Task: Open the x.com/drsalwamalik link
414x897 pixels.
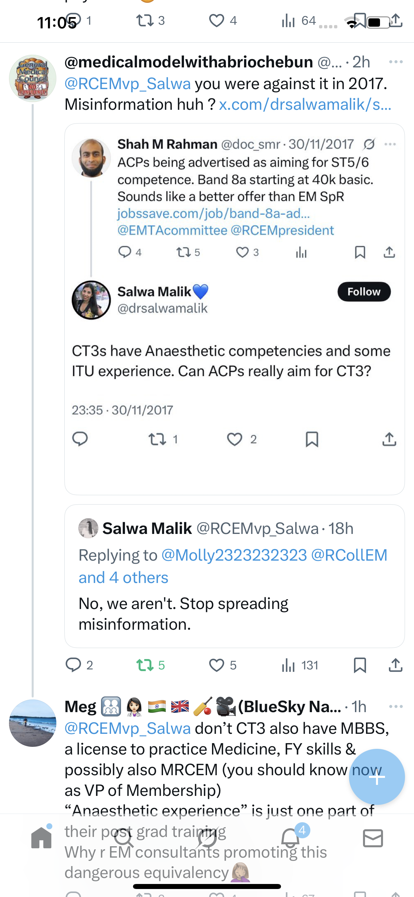Action: pos(305,104)
